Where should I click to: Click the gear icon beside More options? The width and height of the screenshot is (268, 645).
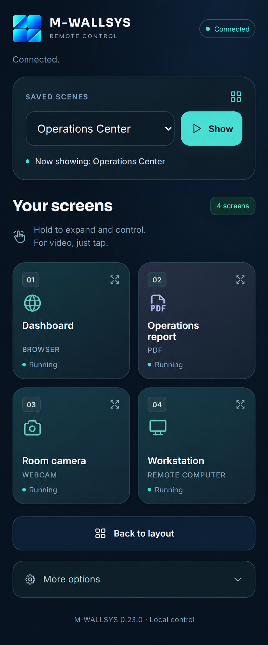click(30, 579)
